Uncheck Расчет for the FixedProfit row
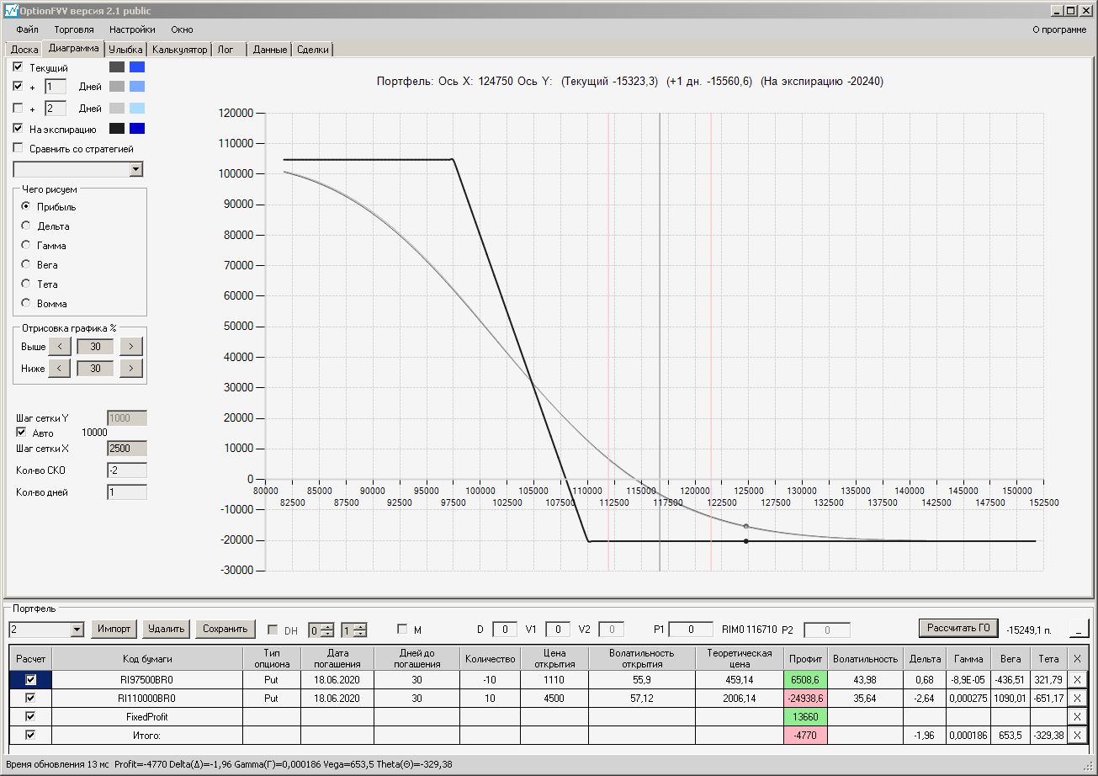Image resolution: width=1098 pixels, height=776 pixels. pyautogui.click(x=31, y=716)
